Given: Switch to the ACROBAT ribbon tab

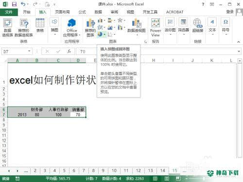Looking at the screenshot, I should pos(174,12).
